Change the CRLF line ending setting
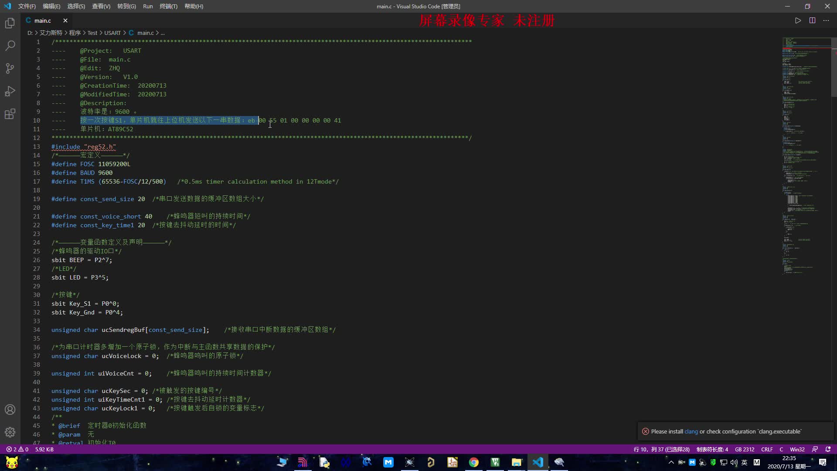 tap(767, 449)
